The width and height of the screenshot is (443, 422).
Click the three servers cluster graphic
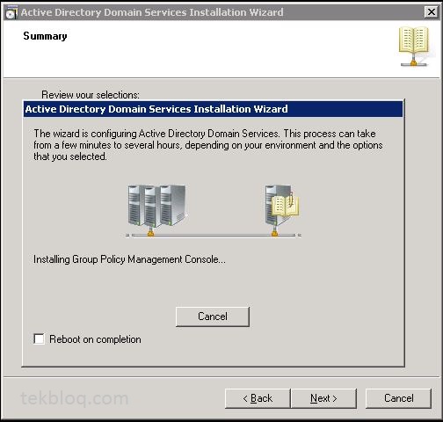[157, 206]
